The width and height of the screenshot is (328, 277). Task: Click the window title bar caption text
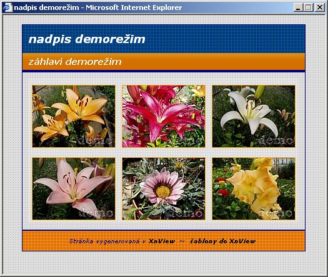point(98,7)
